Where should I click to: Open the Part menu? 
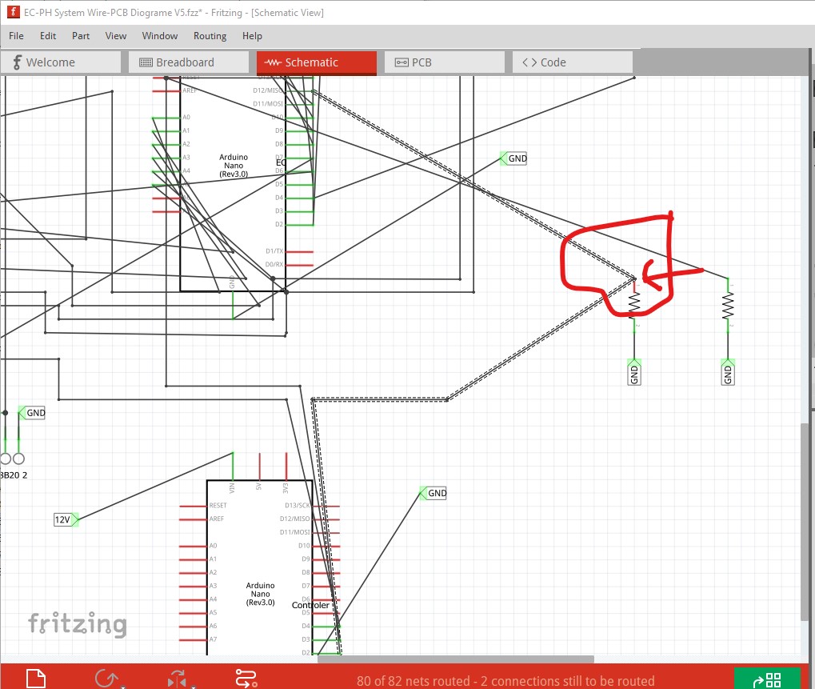point(81,36)
